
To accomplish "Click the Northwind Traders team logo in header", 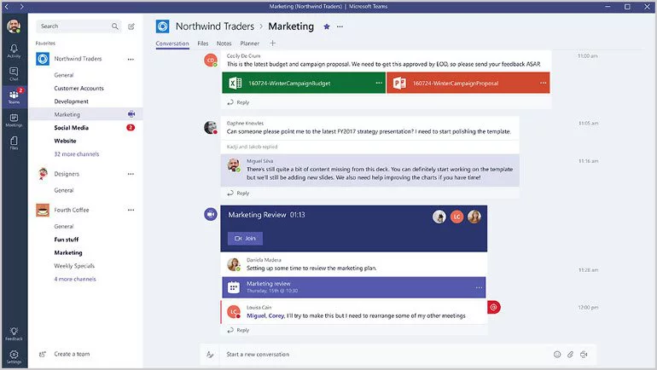I will click(x=163, y=26).
